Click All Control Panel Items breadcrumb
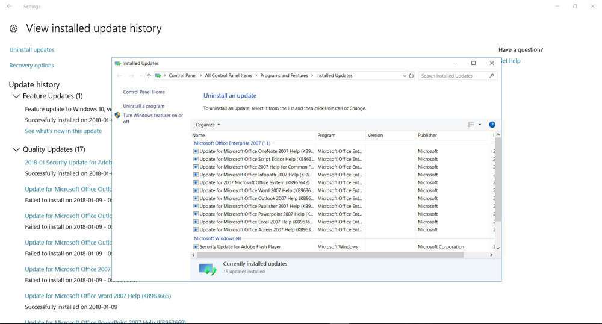 click(228, 76)
